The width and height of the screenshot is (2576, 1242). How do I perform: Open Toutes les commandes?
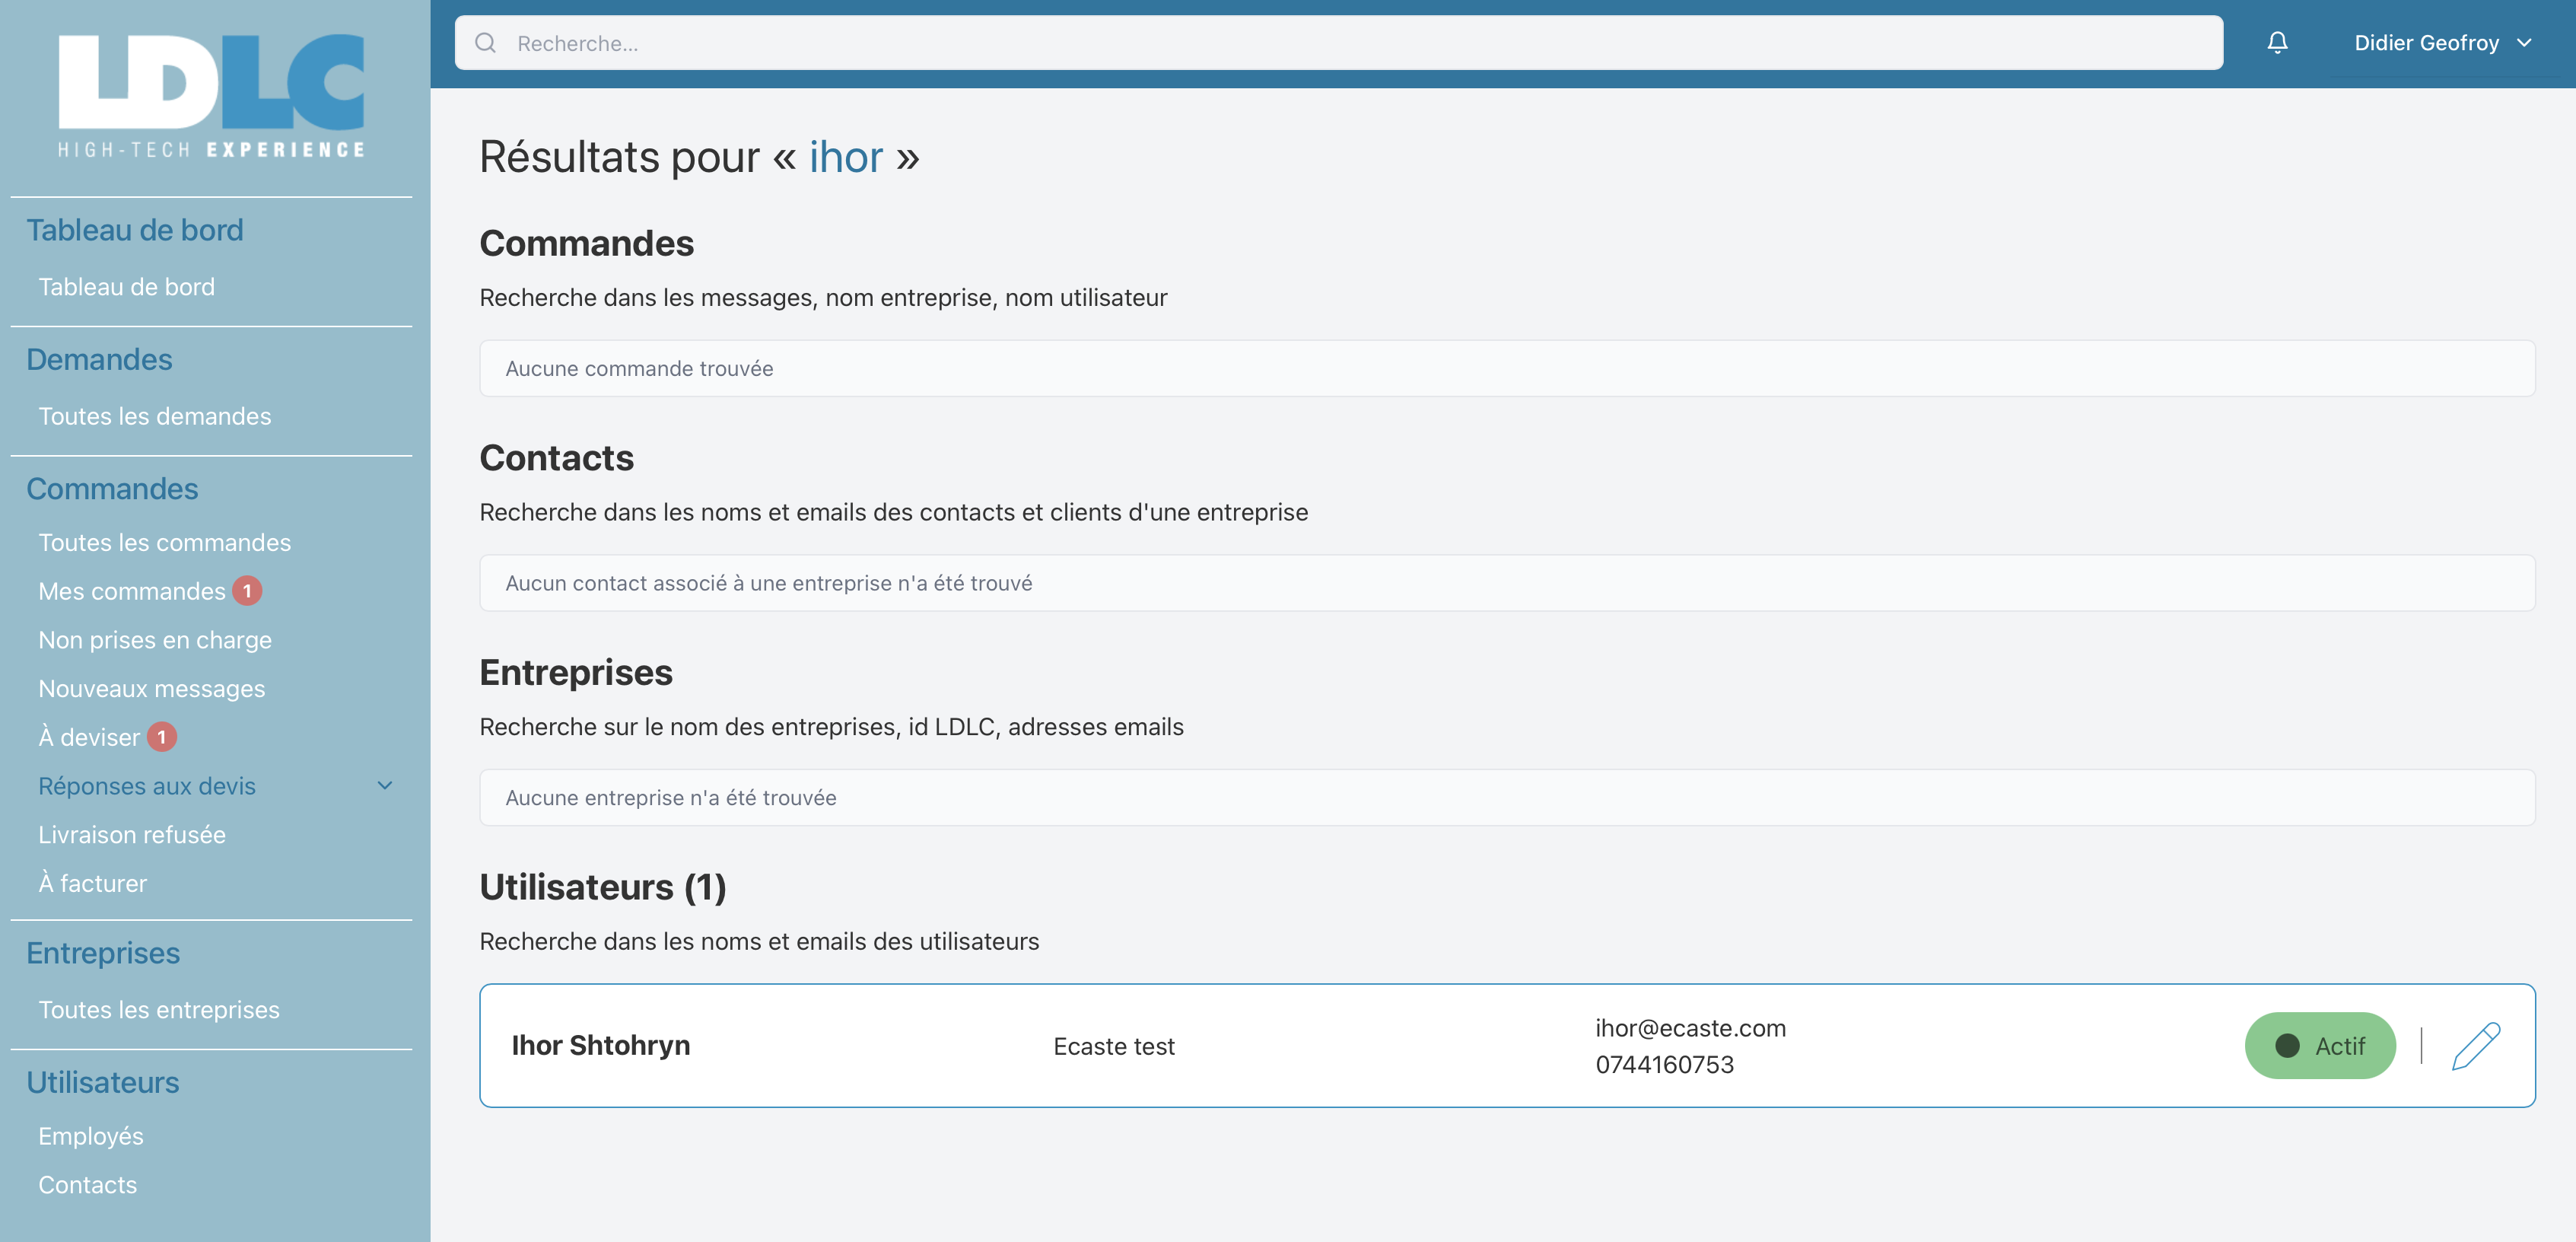164,542
